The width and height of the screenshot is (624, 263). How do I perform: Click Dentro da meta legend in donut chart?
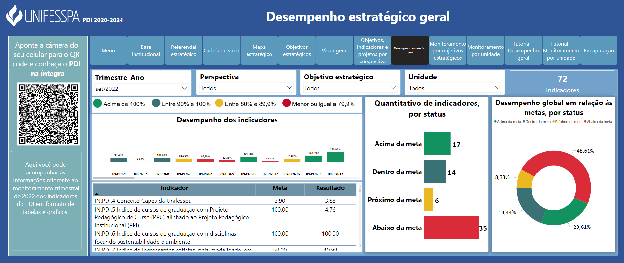coord(537,122)
